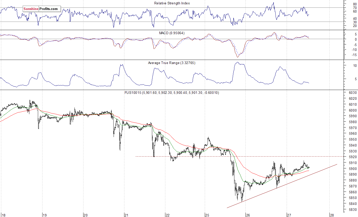Click the SunshineProfits.com logo
The width and height of the screenshot is (358, 217).
[42, 9]
